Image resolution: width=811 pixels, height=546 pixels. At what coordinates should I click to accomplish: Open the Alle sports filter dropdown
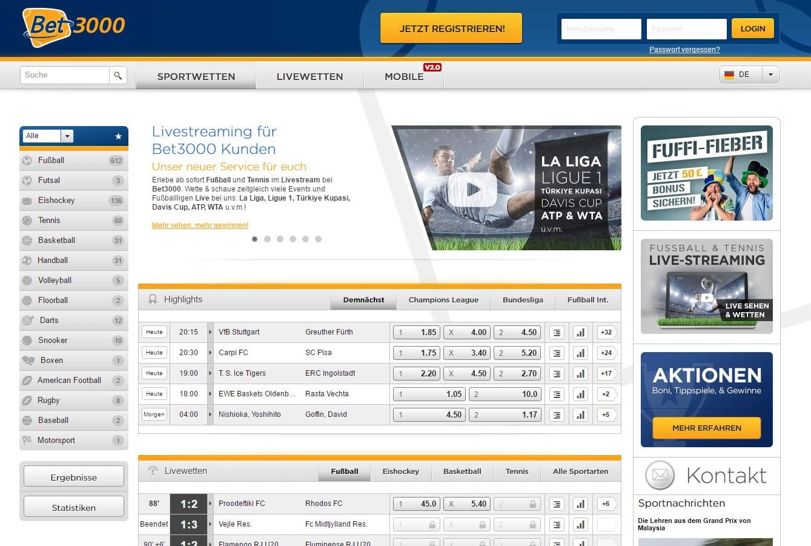48,136
